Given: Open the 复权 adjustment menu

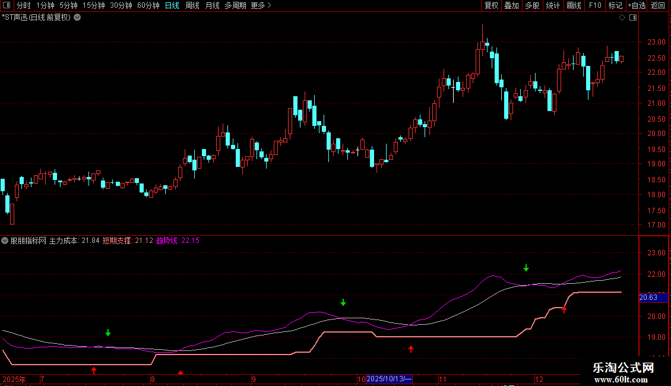Looking at the screenshot, I should click(x=491, y=5).
